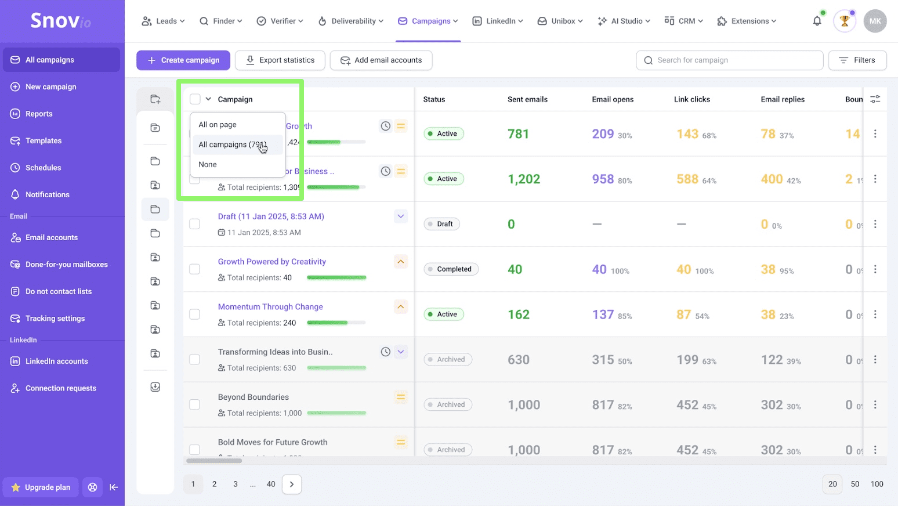Click the MK profile avatar
898x506 pixels.
click(x=875, y=21)
